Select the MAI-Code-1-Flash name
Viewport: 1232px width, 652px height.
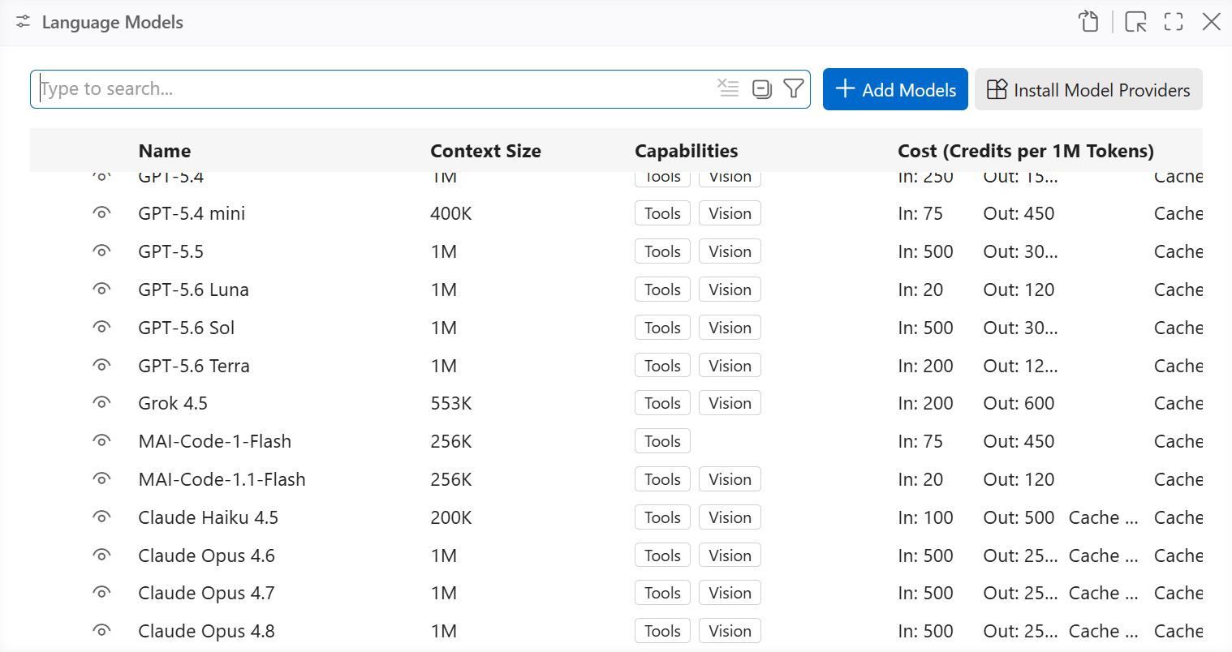215,441
